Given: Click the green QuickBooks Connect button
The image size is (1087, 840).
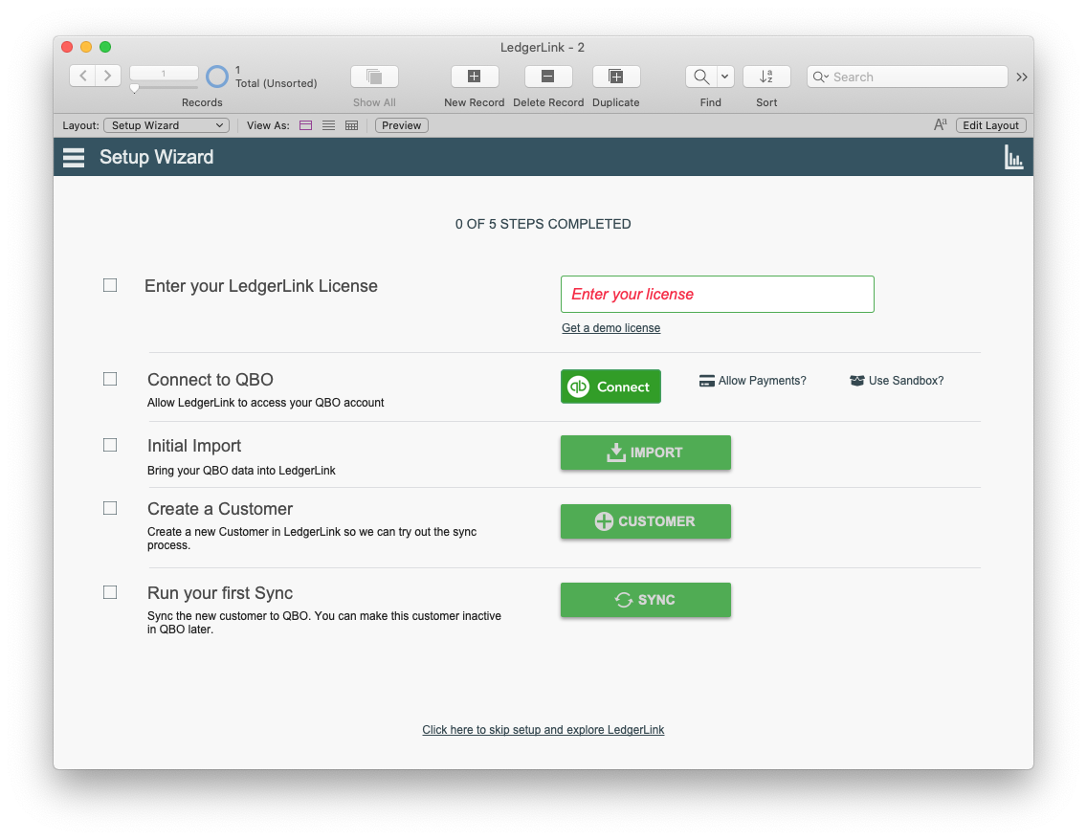Looking at the screenshot, I should [x=610, y=387].
